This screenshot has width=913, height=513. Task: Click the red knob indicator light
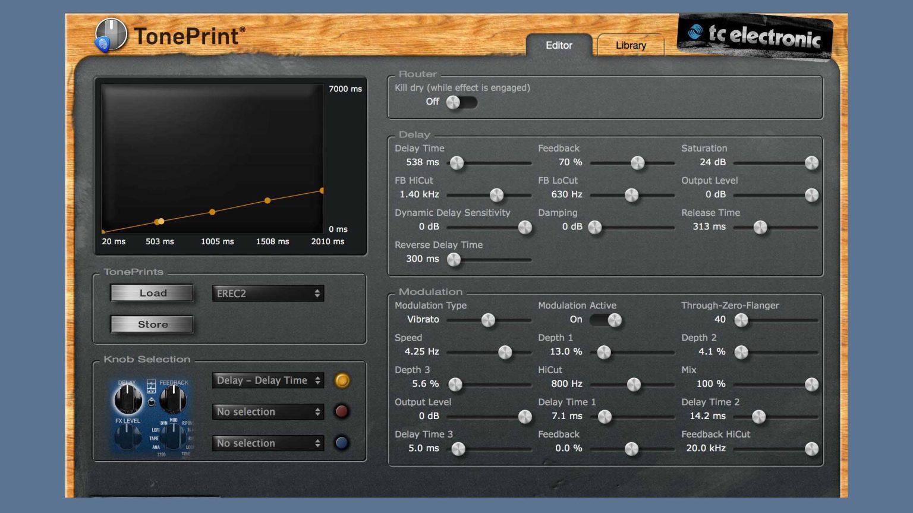(x=342, y=411)
